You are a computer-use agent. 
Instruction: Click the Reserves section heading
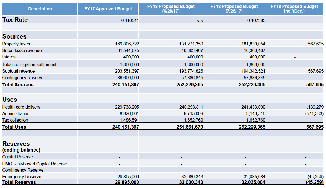[16, 144]
